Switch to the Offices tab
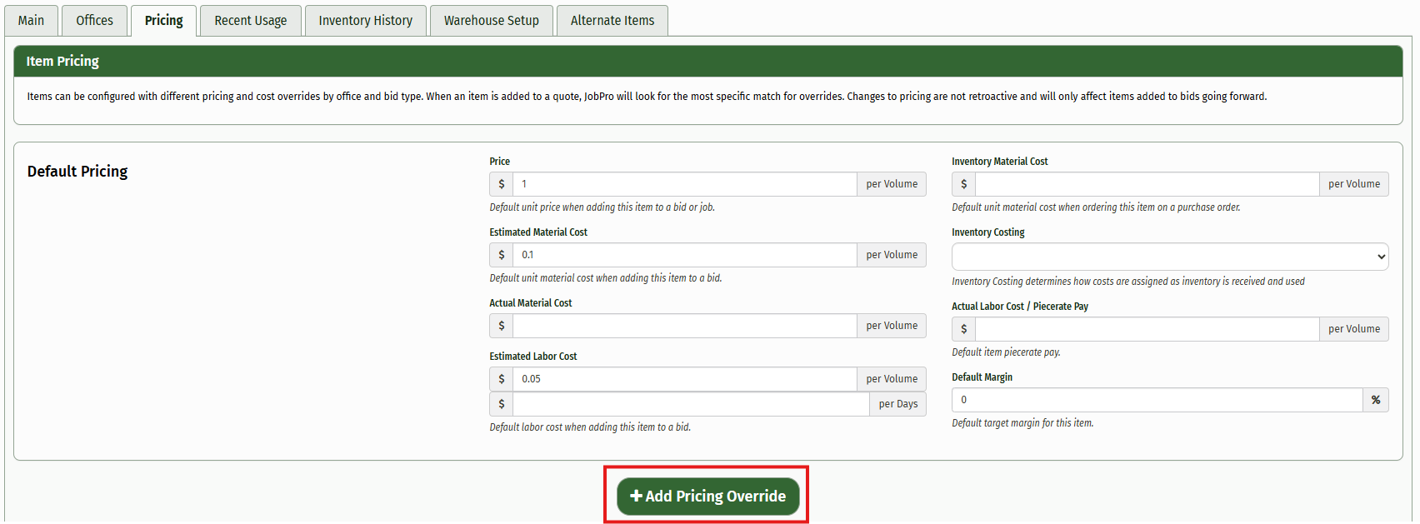The width and height of the screenshot is (1420, 524). coord(94,20)
